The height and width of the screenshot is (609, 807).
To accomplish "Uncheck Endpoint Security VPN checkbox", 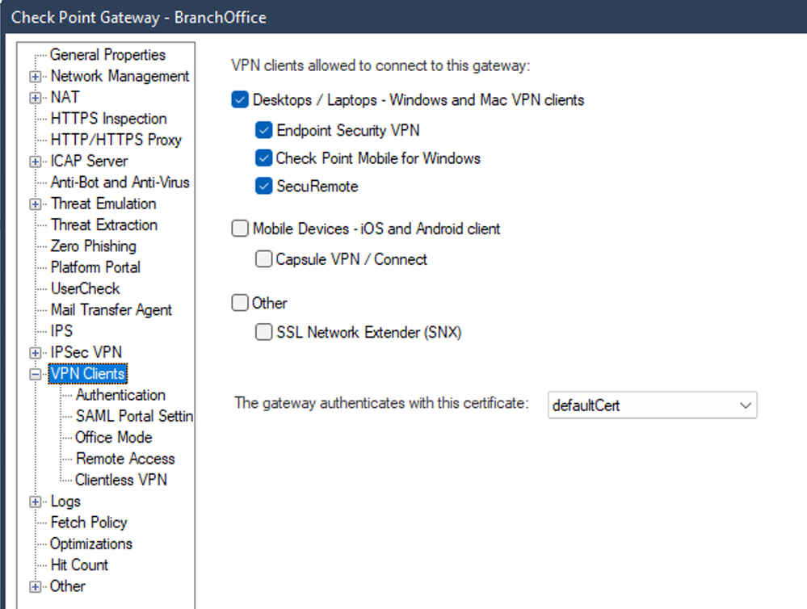I will click(263, 130).
